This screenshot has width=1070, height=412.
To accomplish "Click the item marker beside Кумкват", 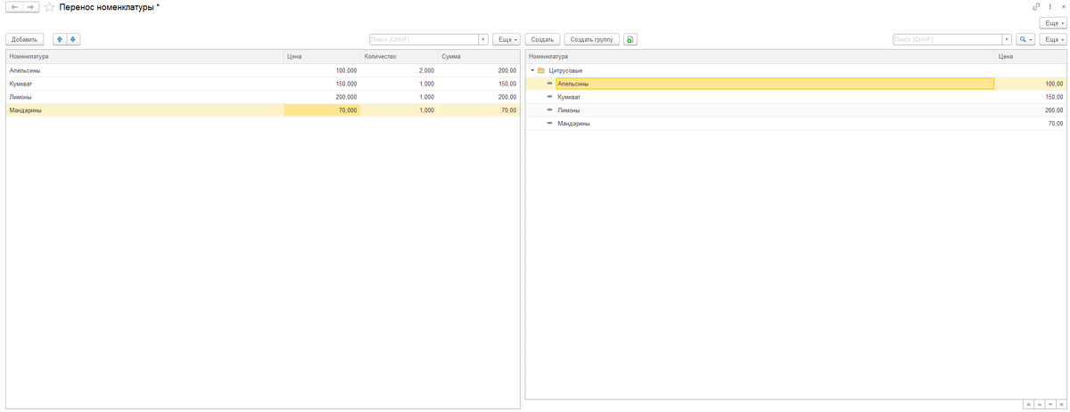I will pos(550,97).
